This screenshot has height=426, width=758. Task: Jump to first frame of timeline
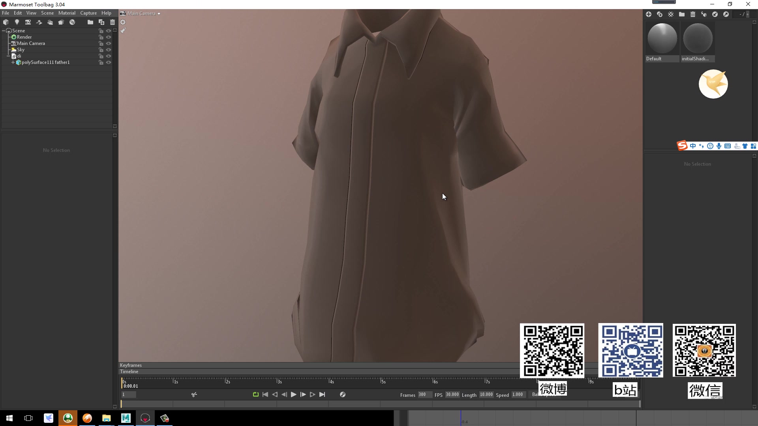point(265,394)
